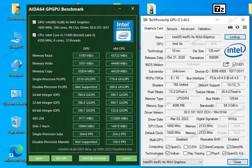Toggle the CUDA checkbox

click(185, 147)
